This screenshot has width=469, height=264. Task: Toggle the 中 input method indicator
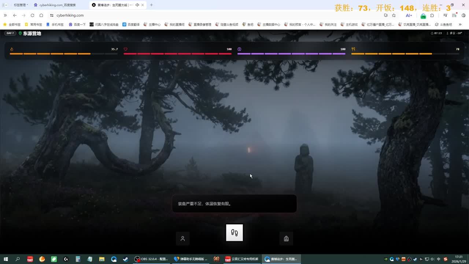(439, 259)
